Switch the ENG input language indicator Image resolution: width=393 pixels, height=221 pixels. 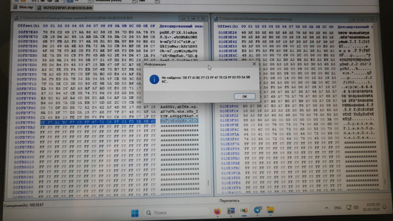pos(338,208)
